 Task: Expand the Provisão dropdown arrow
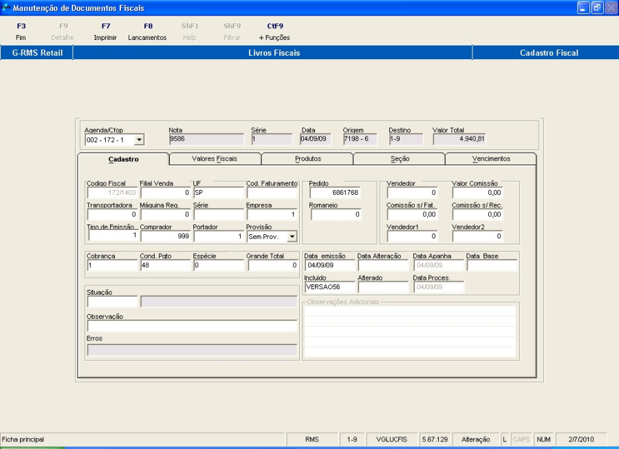click(292, 236)
